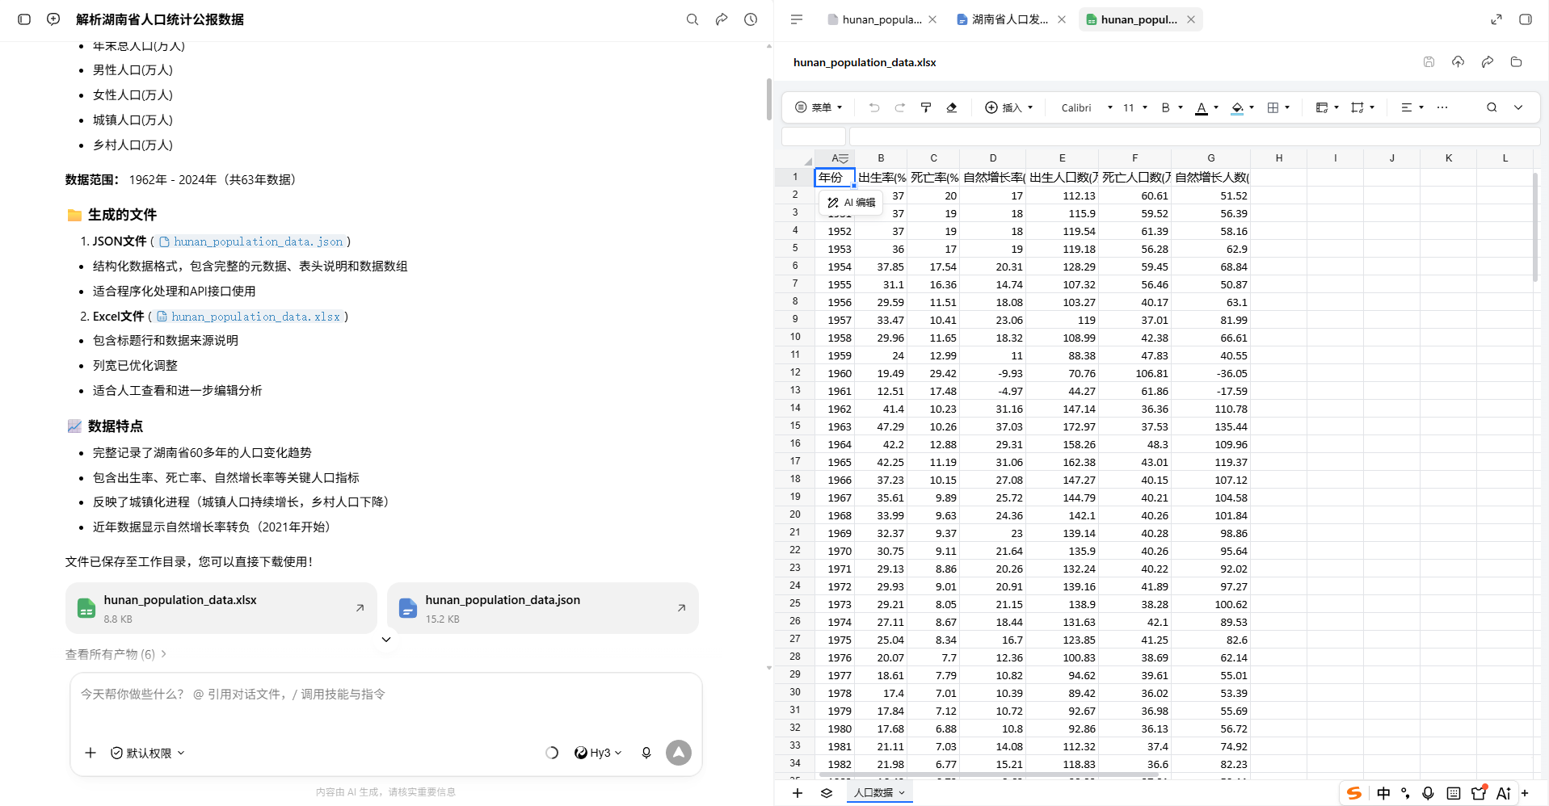Open the hunan_population_data.xlsx inline link

point(249,317)
